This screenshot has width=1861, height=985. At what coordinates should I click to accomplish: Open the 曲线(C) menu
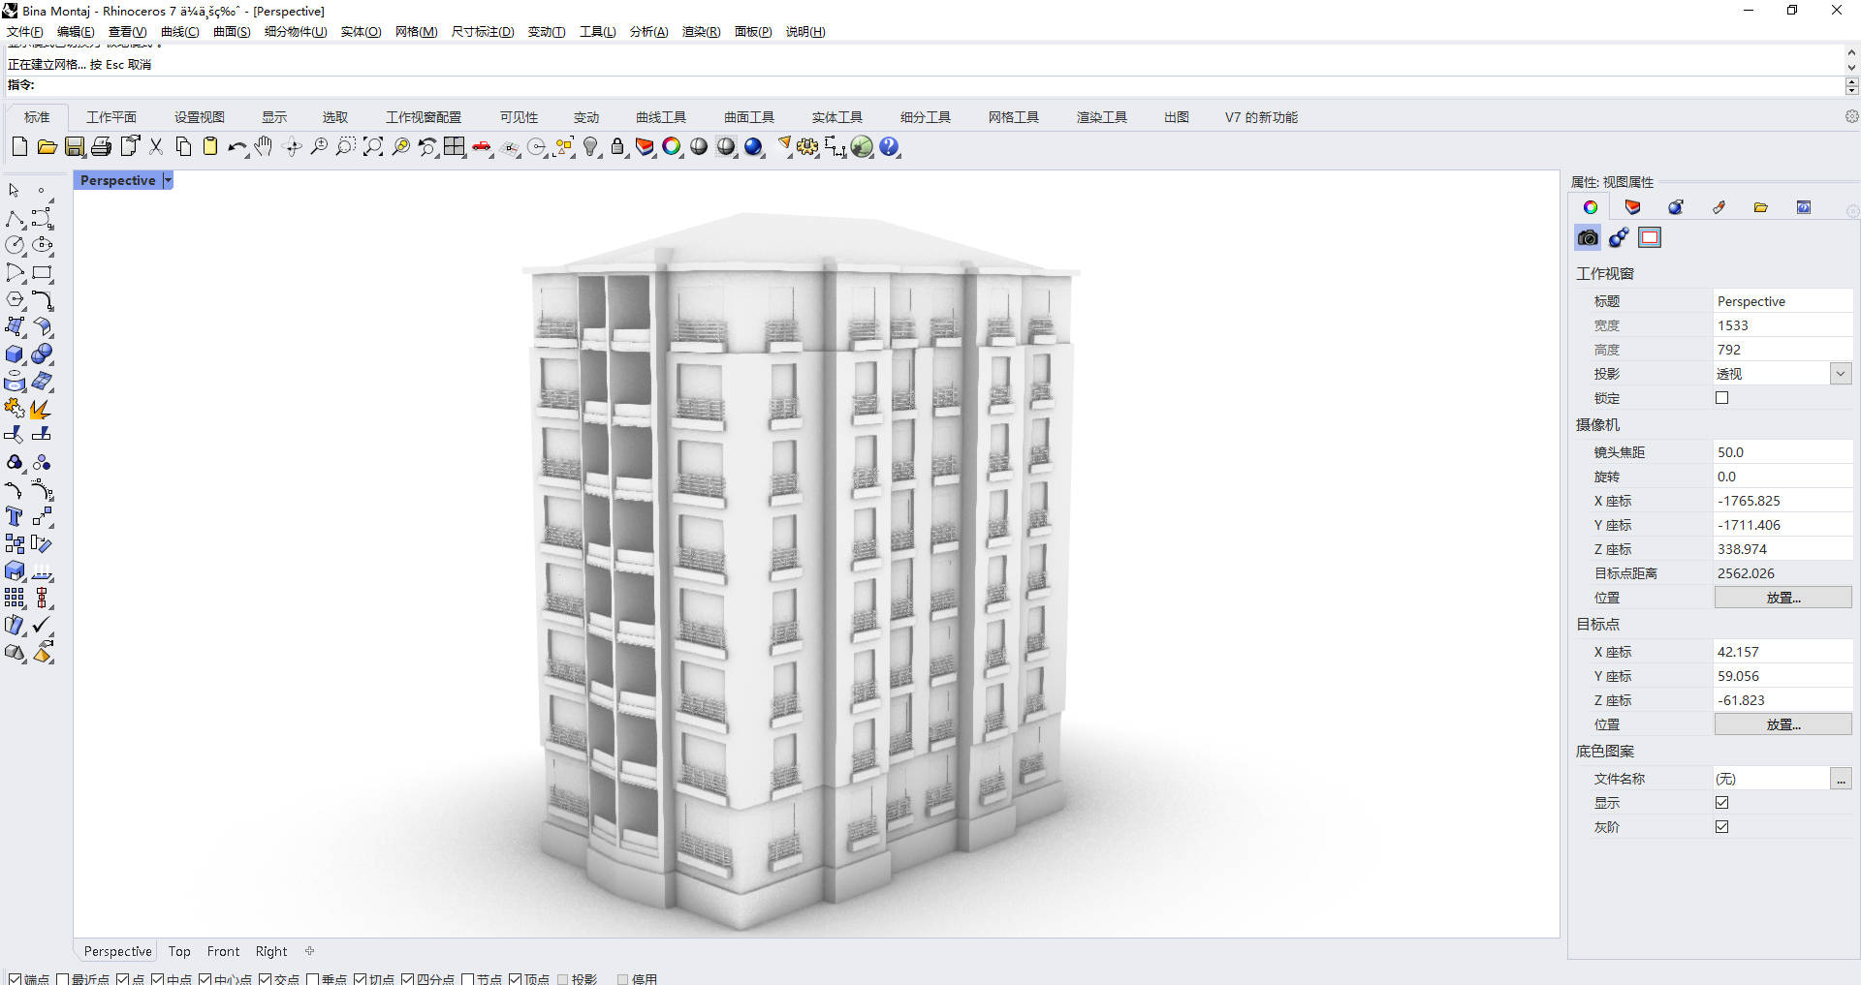click(x=180, y=31)
